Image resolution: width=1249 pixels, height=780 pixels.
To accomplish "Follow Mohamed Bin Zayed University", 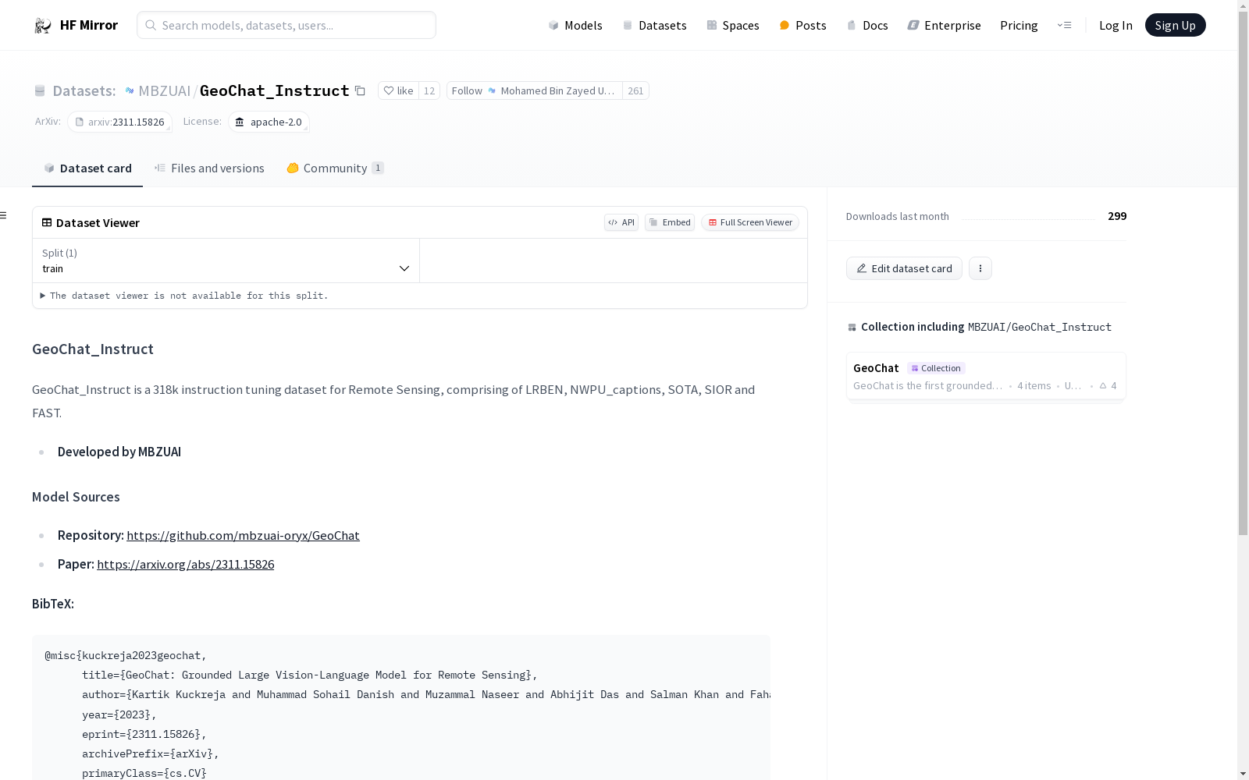I will point(534,90).
